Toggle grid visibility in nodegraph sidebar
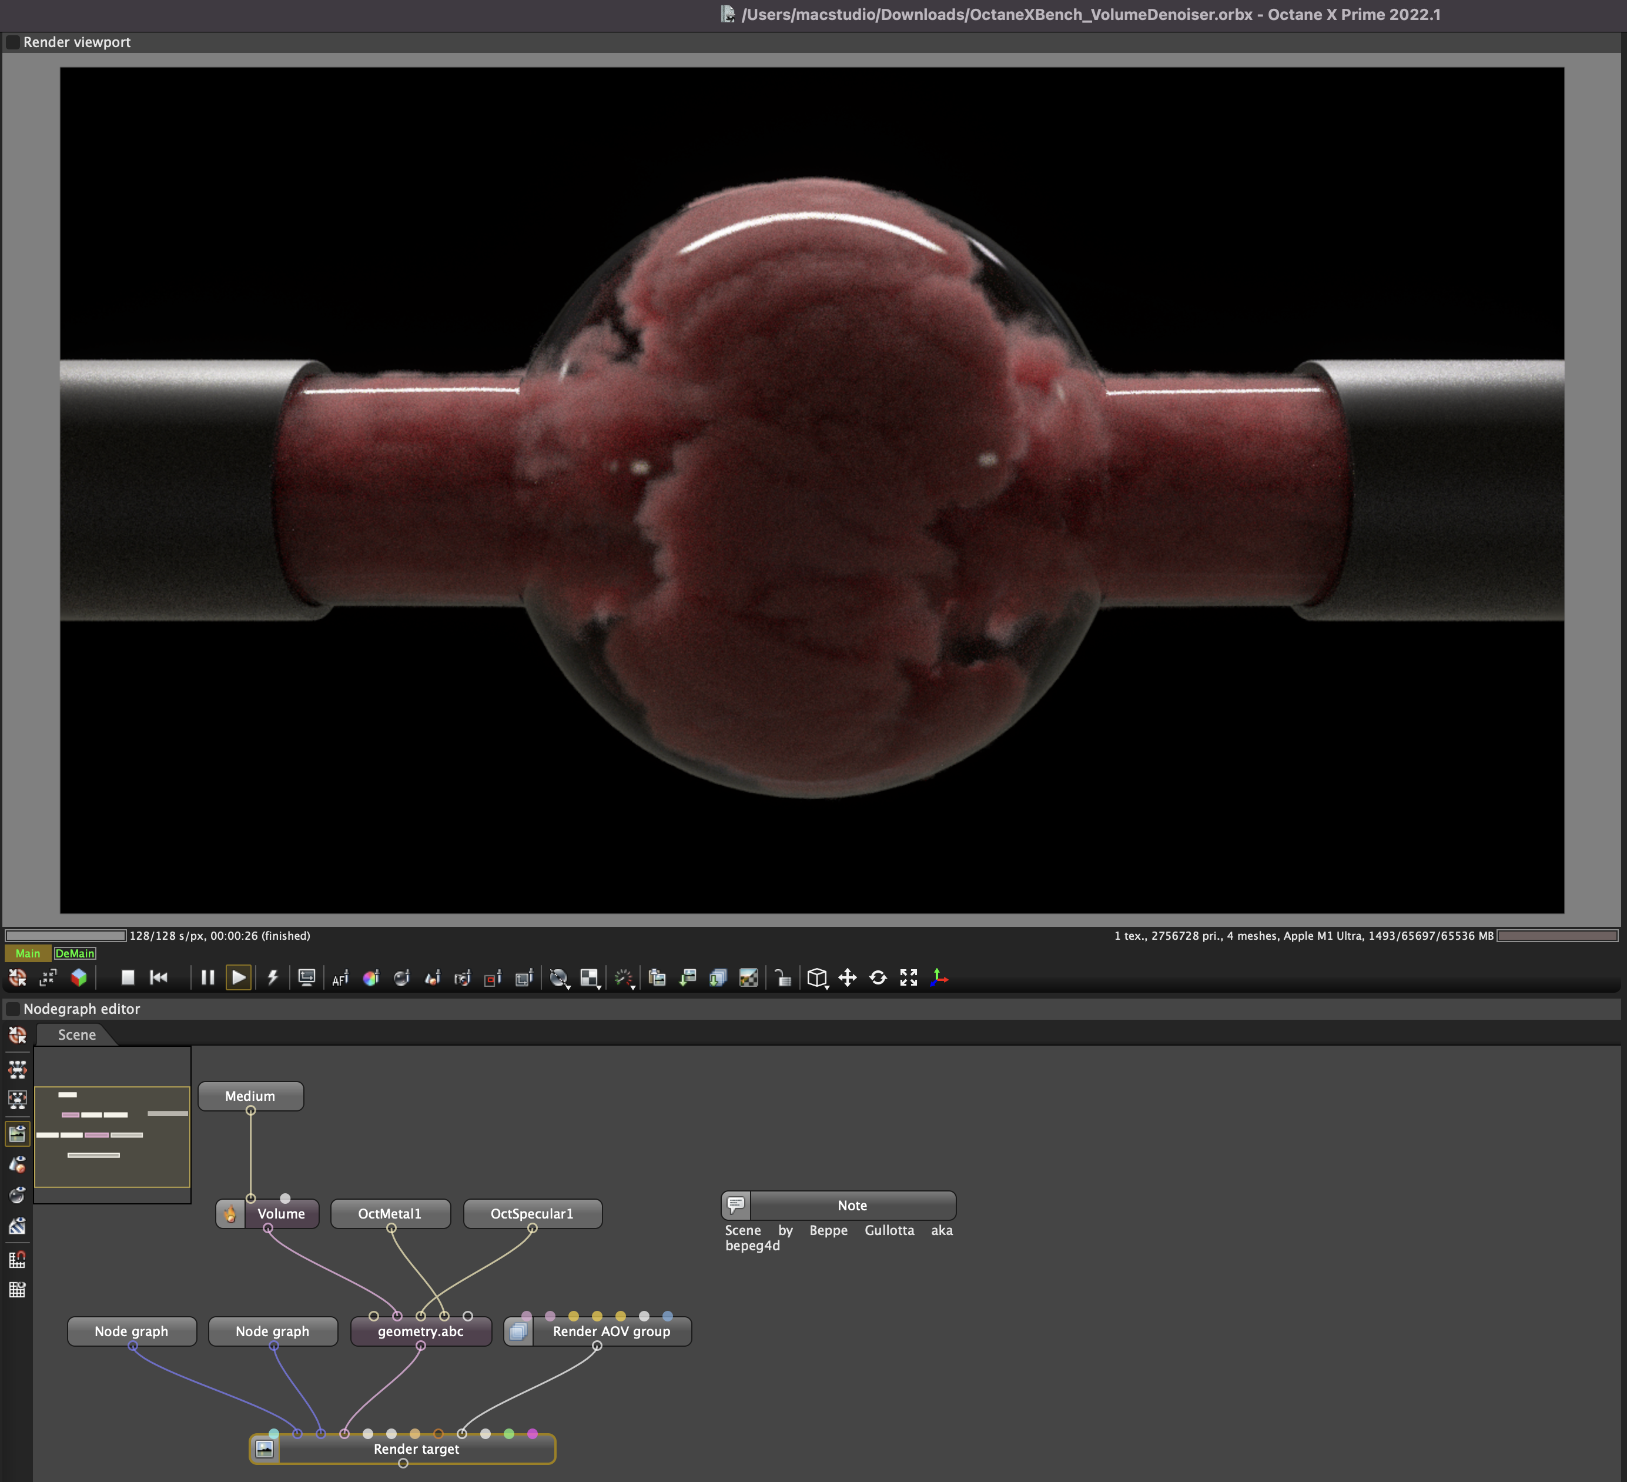1627x1482 pixels. pyautogui.click(x=17, y=1290)
